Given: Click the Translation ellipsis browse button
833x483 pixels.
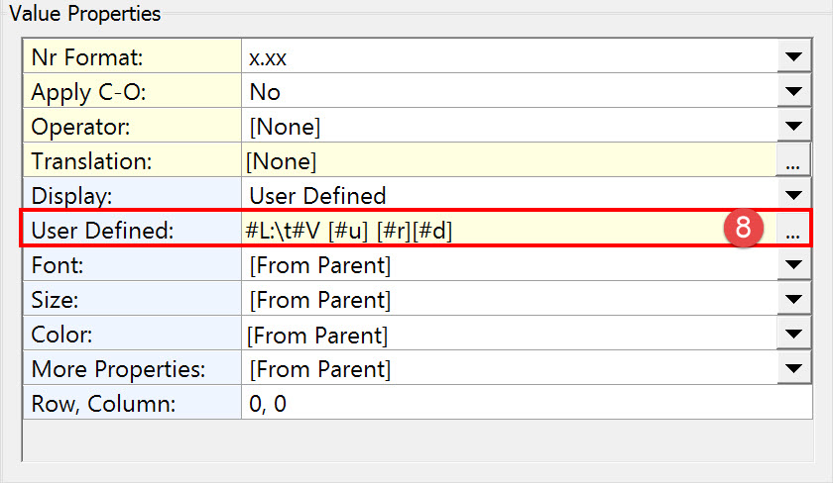Looking at the screenshot, I should tap(792, 160).
